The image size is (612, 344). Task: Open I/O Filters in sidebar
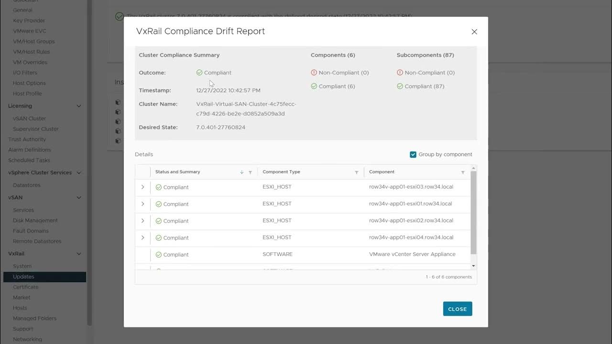[x=25, y=73]
